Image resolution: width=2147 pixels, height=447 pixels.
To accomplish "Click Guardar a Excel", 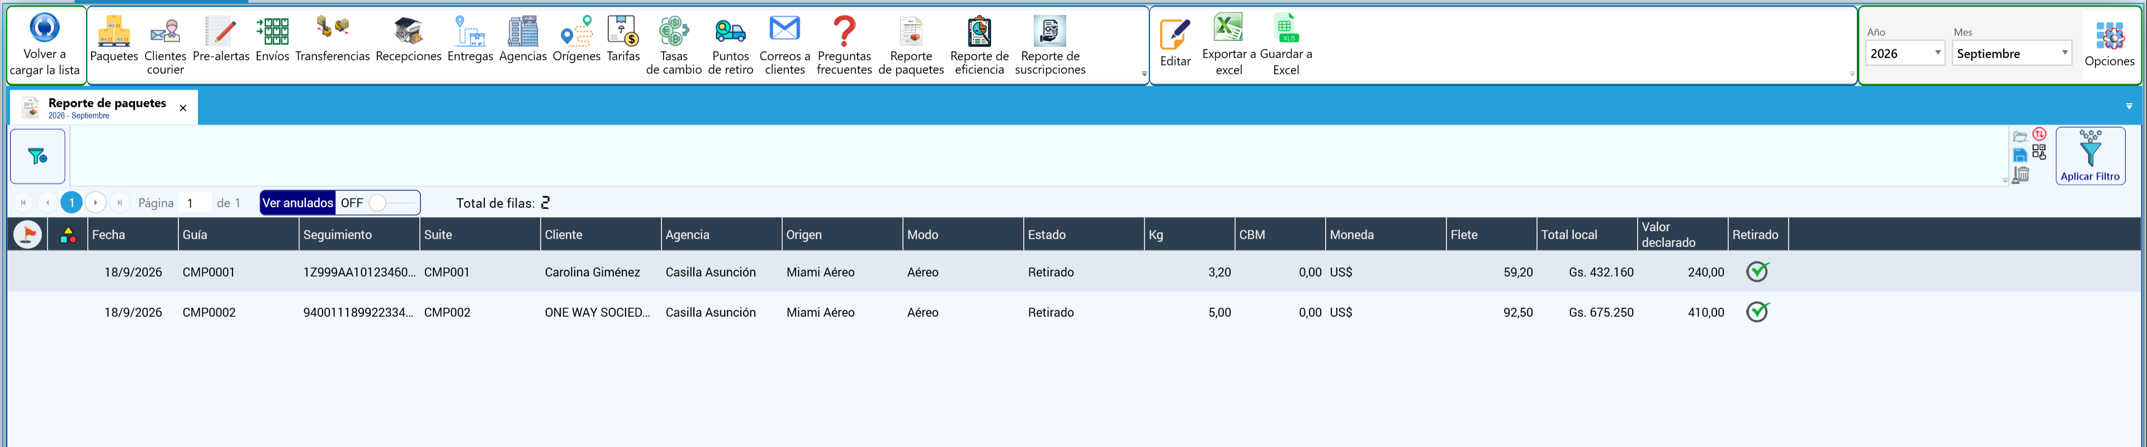I will coord(1286,45).
